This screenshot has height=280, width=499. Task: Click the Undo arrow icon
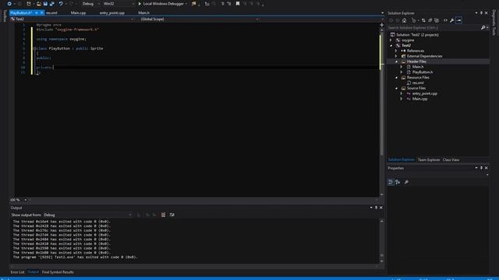[61, 4]
